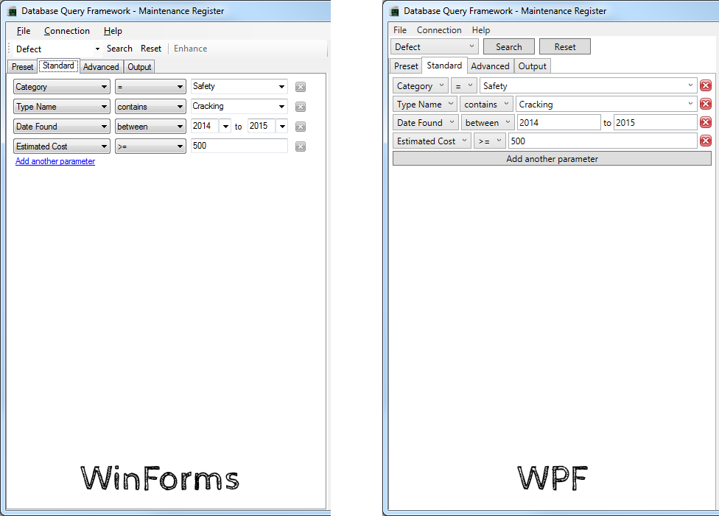The height and width of the screenshot is (516, 719).
Task: Delete Date Found parameter with red X in WPF
Action: 706,122
